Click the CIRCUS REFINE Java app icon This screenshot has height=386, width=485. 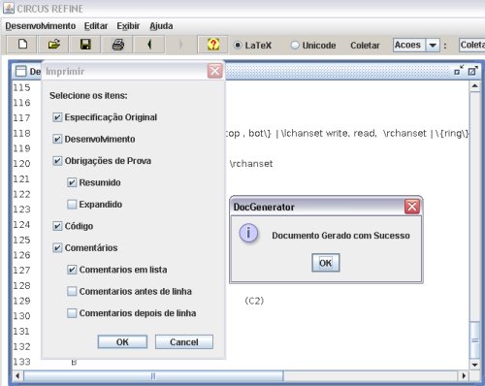pos(9,8)
